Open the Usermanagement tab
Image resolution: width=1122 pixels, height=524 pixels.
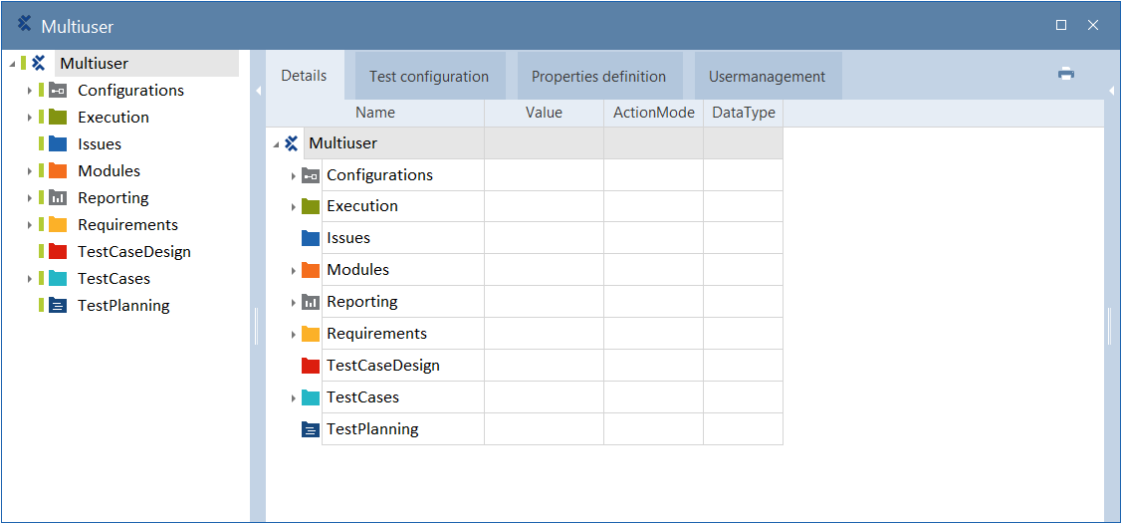tap(767, 77)
